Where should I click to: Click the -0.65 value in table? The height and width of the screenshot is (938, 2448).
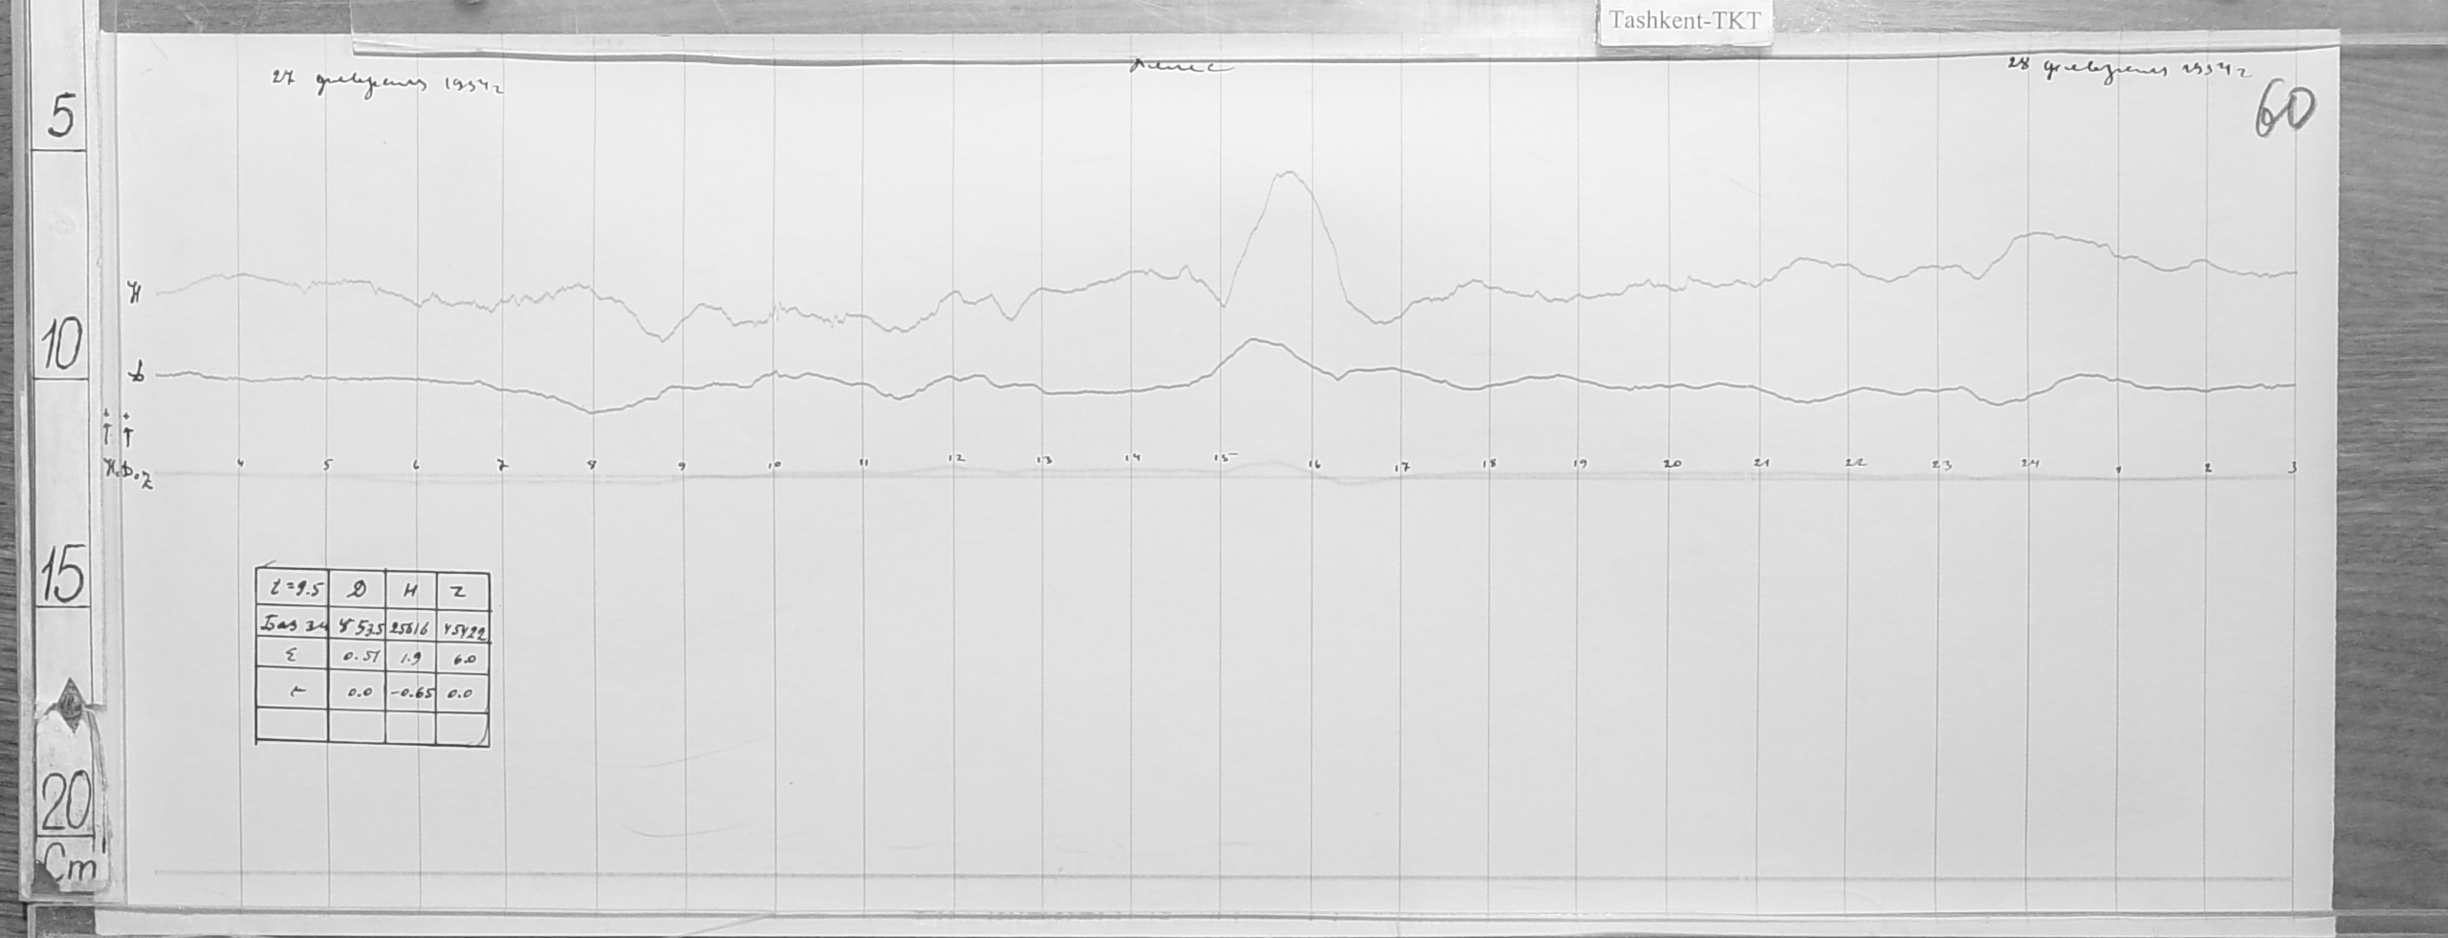coord(409,694)
